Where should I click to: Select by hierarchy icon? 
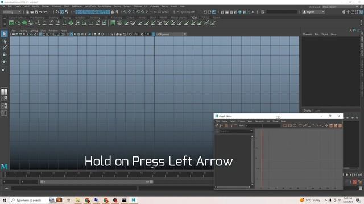point(57,12)
